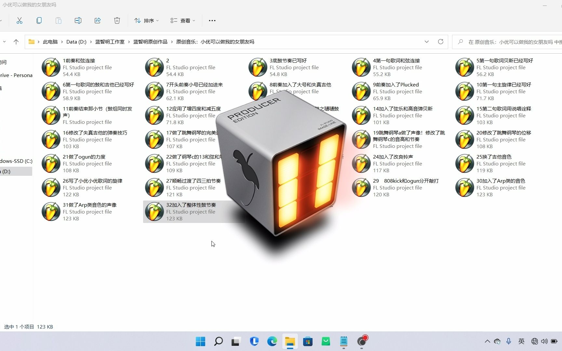Open taskbar Search magnifier
The image size is (562, 351).
click(218, 341)
